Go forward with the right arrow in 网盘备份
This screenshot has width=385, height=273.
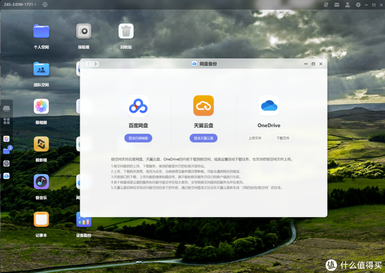tap(95, 64)
